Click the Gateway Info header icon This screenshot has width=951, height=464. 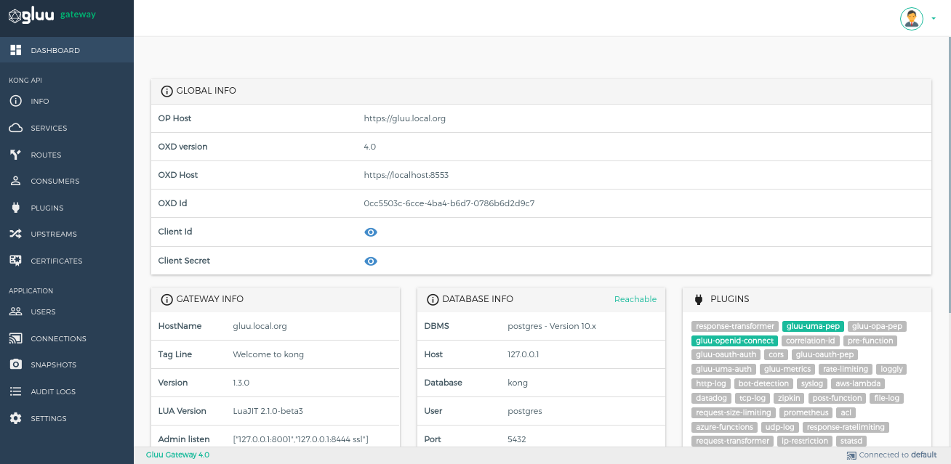point(166,299)
